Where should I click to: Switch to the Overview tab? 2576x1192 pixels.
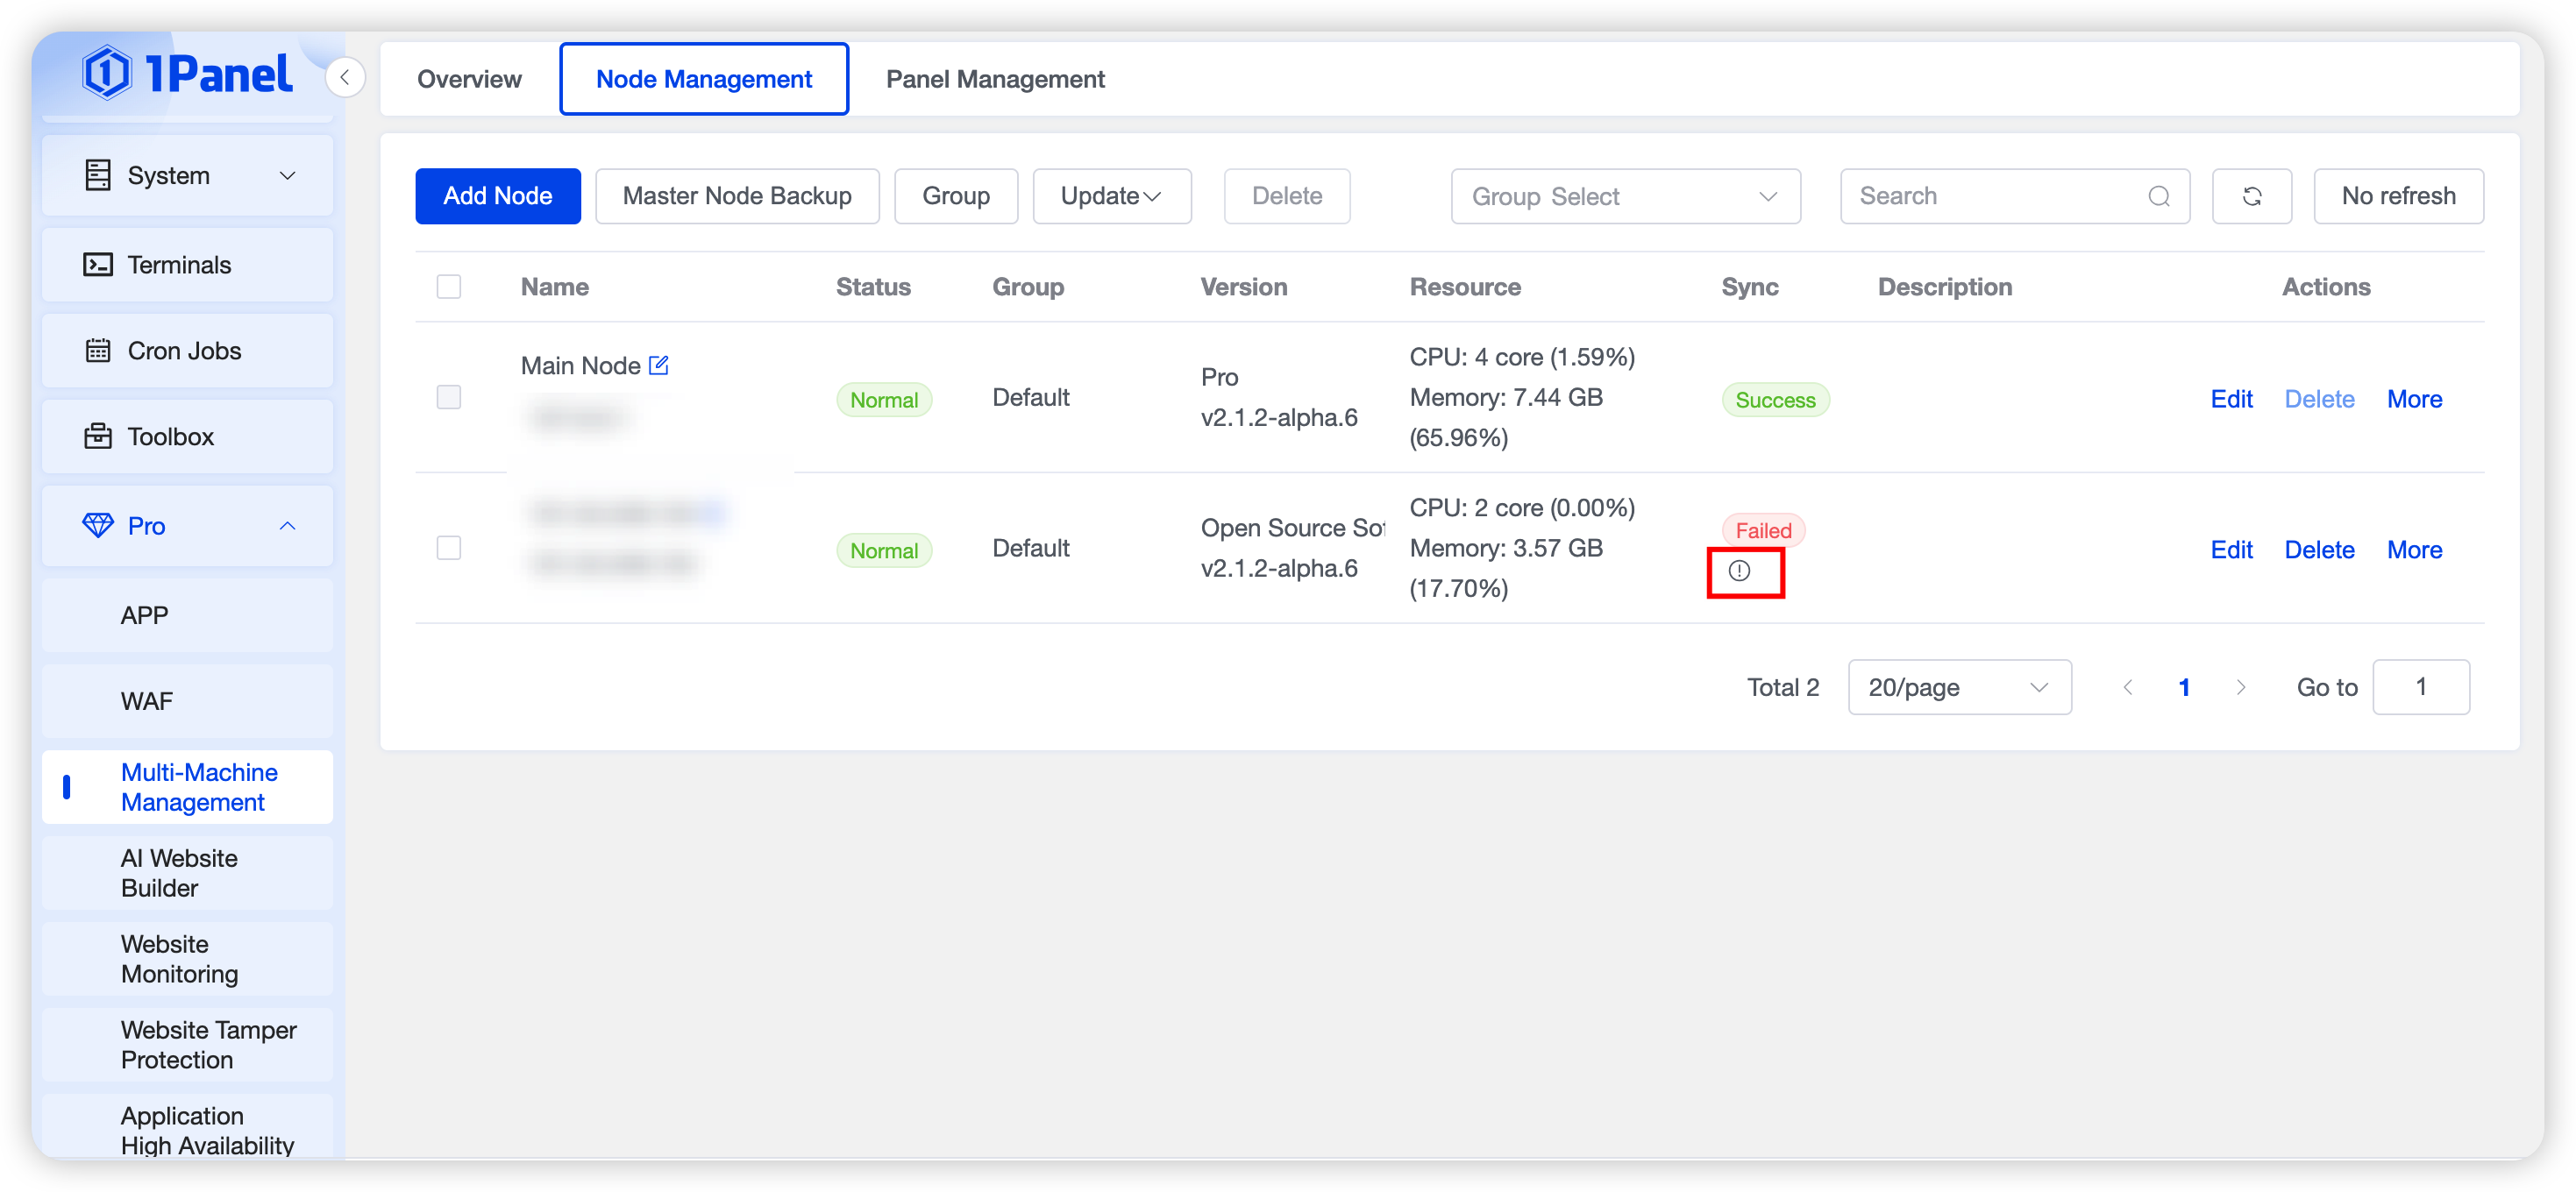(469, 79)
